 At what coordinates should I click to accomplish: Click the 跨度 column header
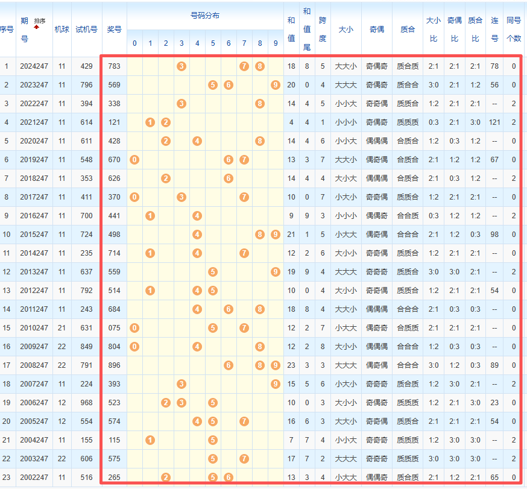tap(323, 29)
